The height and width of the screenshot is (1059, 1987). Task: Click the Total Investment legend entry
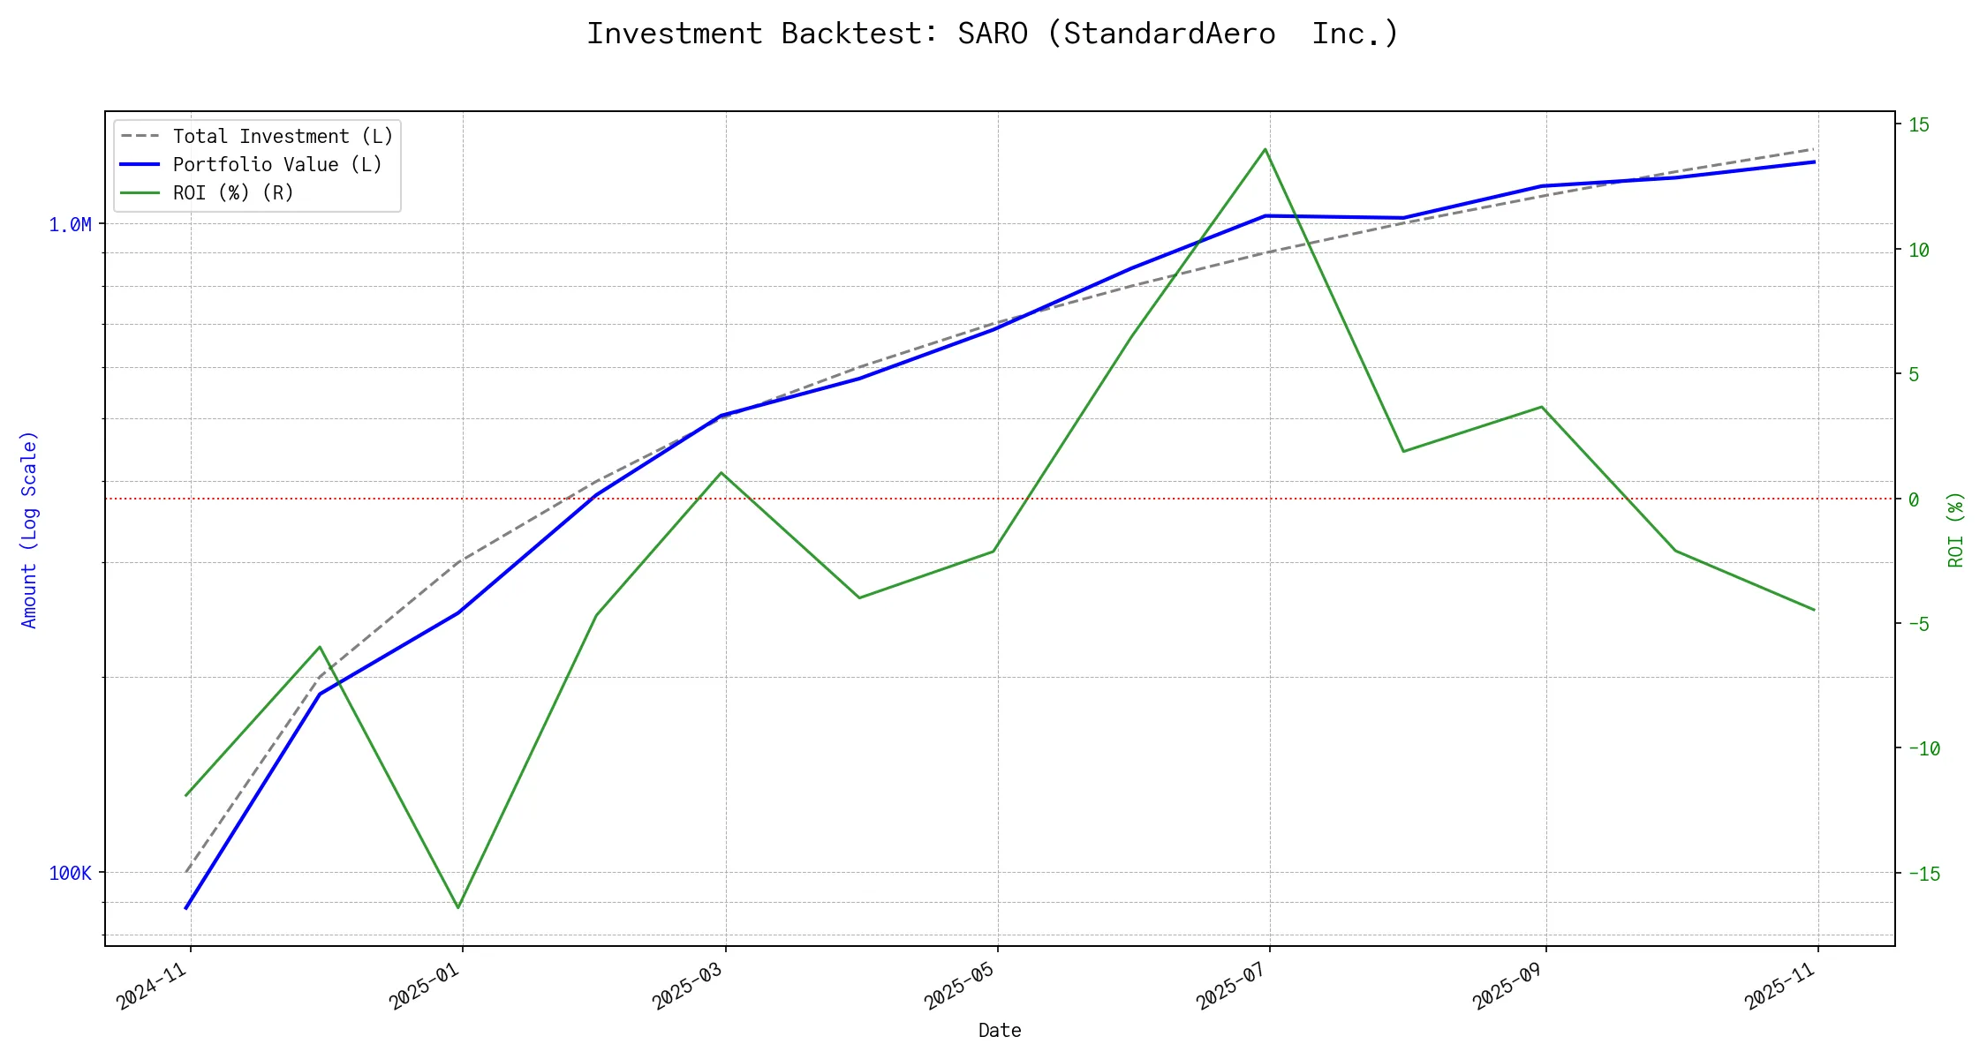pyautogui.click(x=282, y=137)
